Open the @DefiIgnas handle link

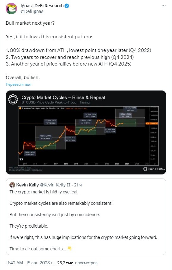click(32, 11)
